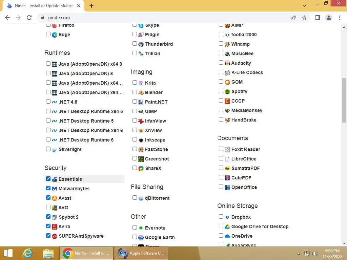Click the Spotify icon

tap(227, 91)
